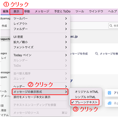
Task: Expand the レイアウト submenu
Action: click(x=40, y=24)
